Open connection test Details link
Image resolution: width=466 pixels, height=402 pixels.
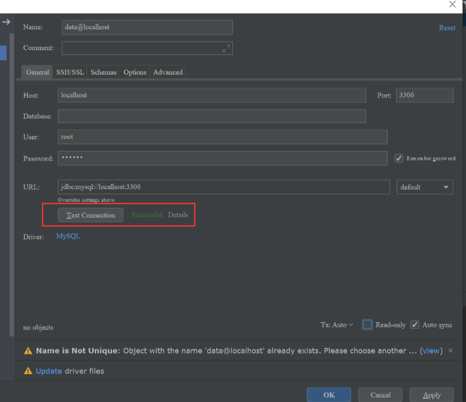(178, 215)
